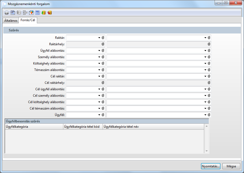The height and width of the screenshot is (173, 244).
Task: Switch to the Általános tab
Action: 11,21
